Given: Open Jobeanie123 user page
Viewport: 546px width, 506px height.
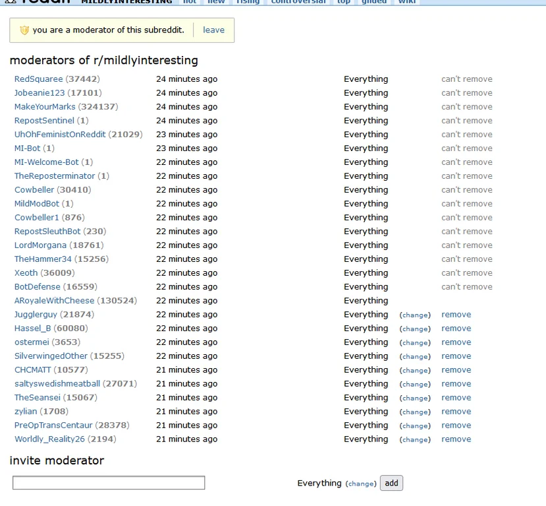Looking at the screenshot, I should coord(40,93).
